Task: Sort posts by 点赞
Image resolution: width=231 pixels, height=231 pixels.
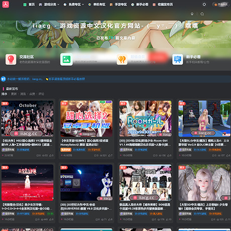Action: coord(32,94)
